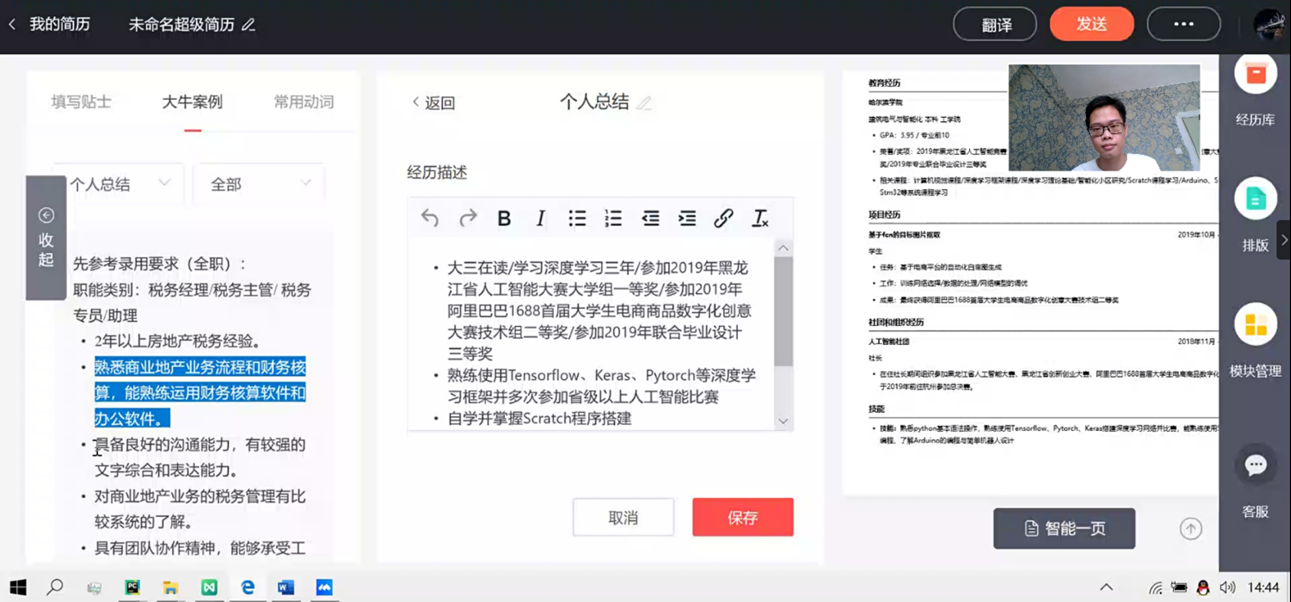
Task: Open the 模块管理 sidebar icon
Action: [1256, 325]
